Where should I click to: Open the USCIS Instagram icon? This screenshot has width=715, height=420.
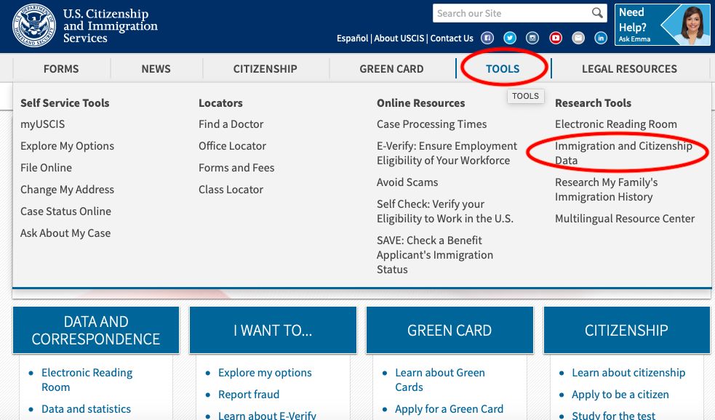532,39
